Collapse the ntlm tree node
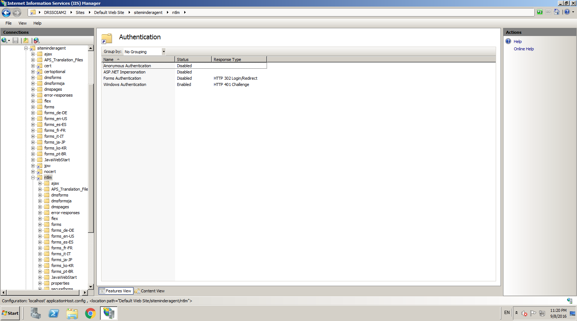This screenshot has width=577, height=321. point(33,177)
